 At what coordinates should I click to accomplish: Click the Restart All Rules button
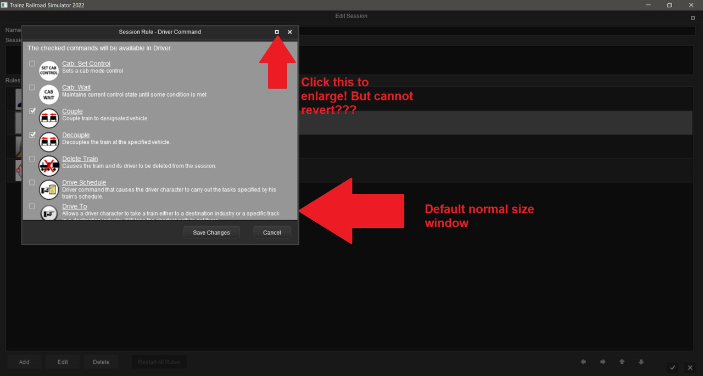[x=159, y=362]
